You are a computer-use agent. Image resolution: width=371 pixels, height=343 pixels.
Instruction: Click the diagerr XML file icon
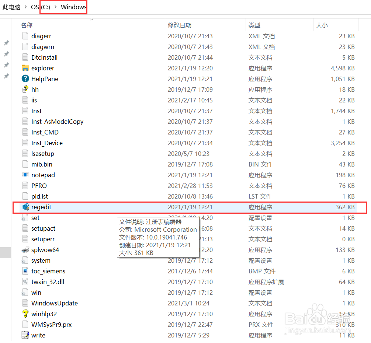[25, 36]
